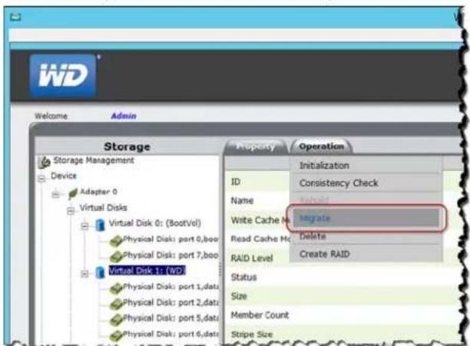This screenshot has height=346, width=470.
Task: Click the Status property label
Action: [243, 277]
